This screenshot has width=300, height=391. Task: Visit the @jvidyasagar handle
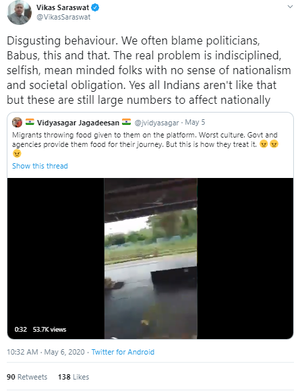coord(156,123)
